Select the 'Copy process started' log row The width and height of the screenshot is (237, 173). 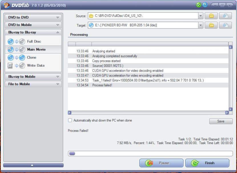(148, 61)
